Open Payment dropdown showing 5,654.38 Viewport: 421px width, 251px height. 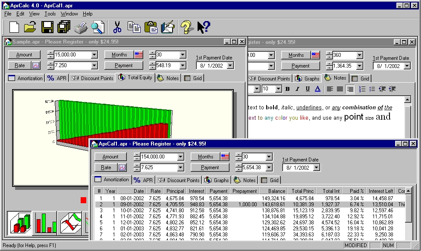(269, 167)
